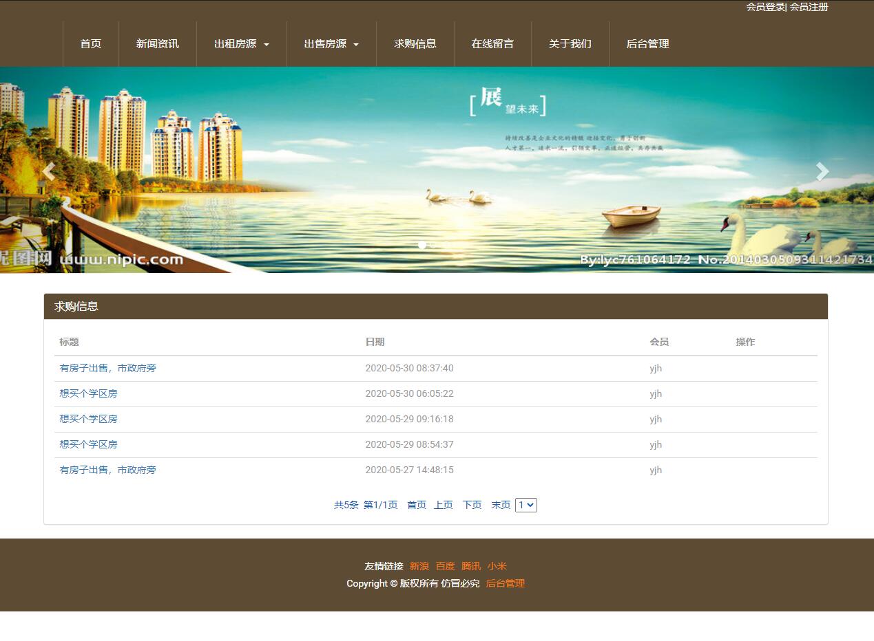This screenshot has height=641, width=874.
Task: Open 后台管理 from the navigation bar
Action: point(647,43)
